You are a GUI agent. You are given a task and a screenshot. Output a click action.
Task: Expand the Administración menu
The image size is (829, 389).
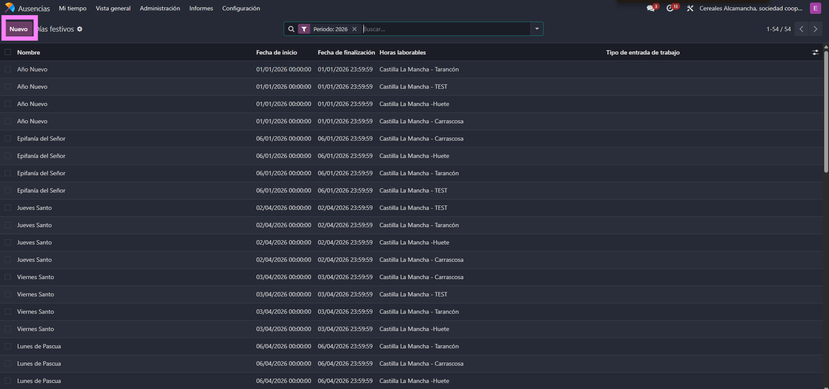pos(160,8)
